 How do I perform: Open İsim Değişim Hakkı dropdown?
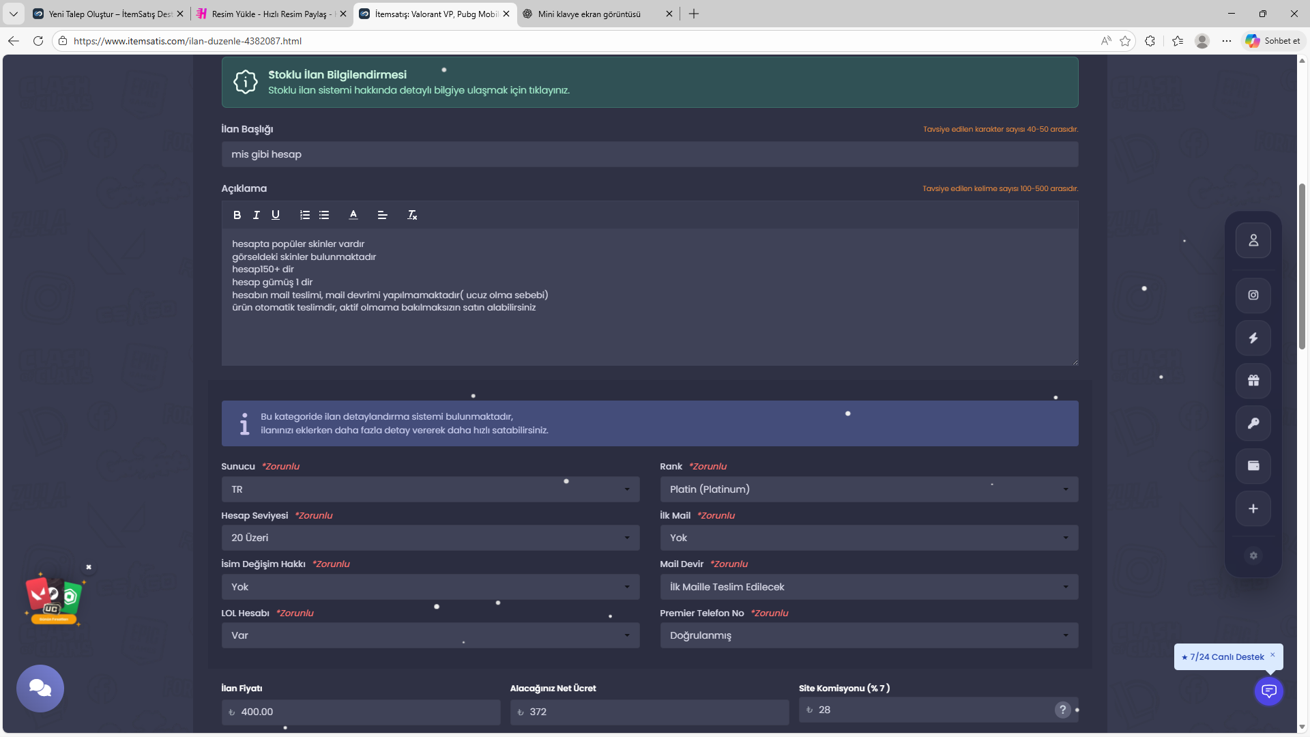(x=431, y=587)
